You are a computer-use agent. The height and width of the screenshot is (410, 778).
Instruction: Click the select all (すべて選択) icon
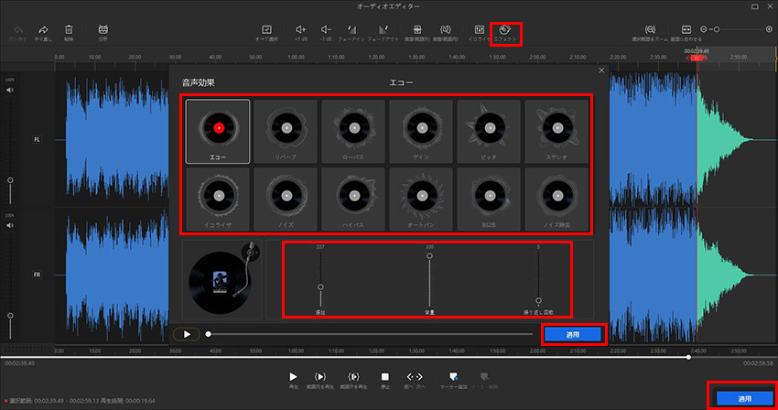point(266,30)
